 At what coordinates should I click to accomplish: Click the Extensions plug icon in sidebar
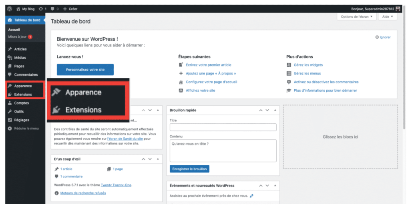click(10, 94)
